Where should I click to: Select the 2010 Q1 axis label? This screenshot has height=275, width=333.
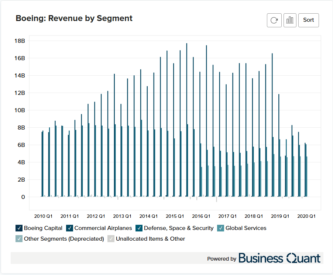[x=43, y=216]
